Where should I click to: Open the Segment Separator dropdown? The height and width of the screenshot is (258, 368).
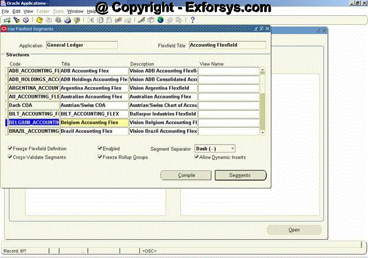[232, 149]
